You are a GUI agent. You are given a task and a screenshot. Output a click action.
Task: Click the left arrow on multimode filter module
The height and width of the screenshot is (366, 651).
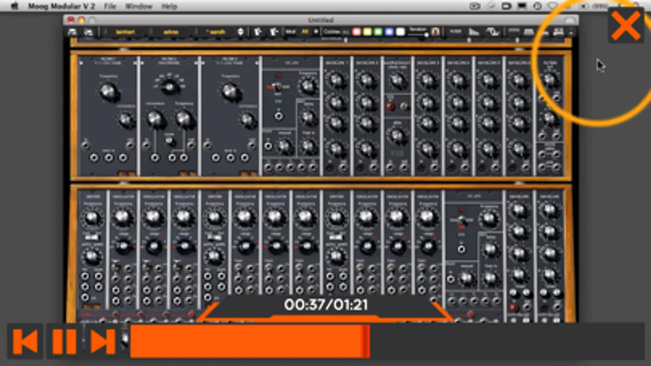click(141, 63)
